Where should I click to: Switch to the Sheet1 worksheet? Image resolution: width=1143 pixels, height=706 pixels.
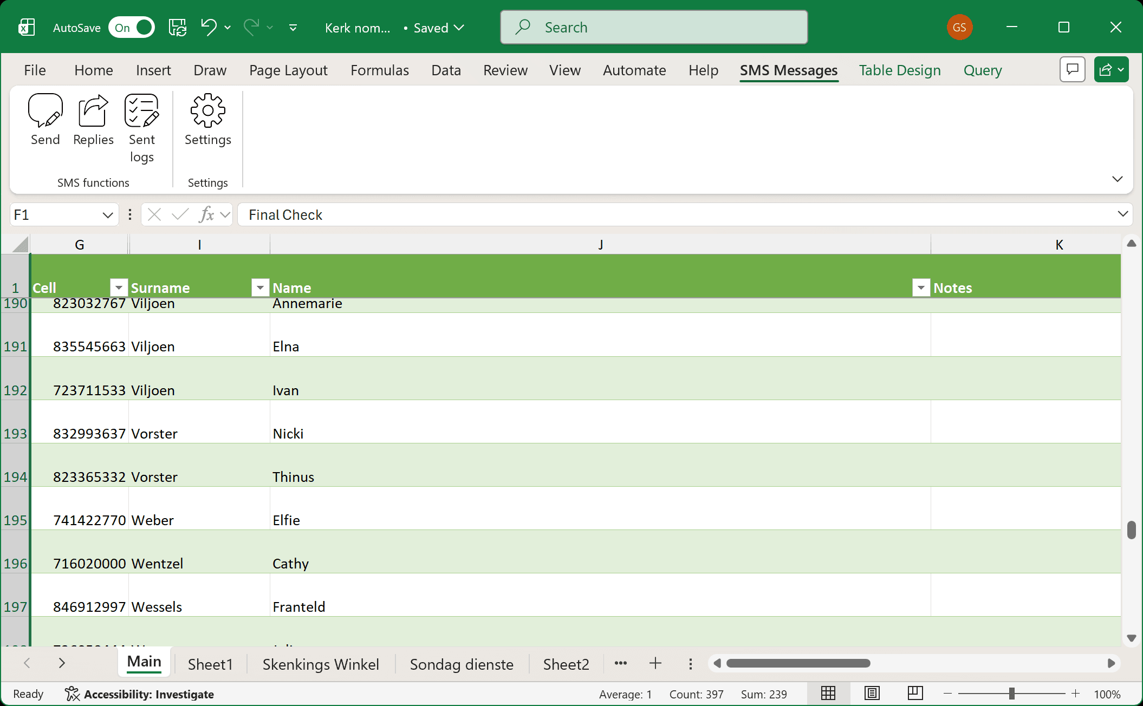[x=210, y=664]
